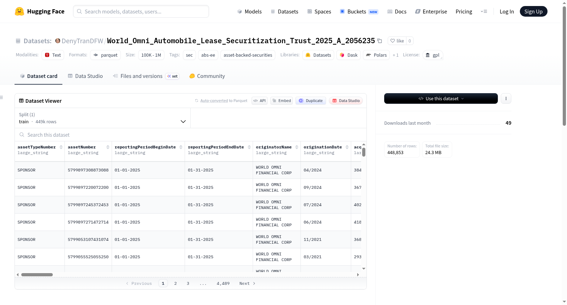Open the Pricing page
The height and width of the screenshot is (305, 567).
point(464,11)
